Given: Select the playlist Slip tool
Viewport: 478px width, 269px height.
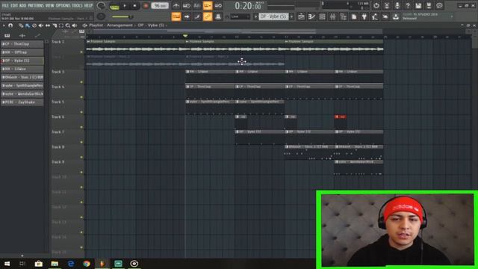Looking at the screenshot, I should pos(48,25).
